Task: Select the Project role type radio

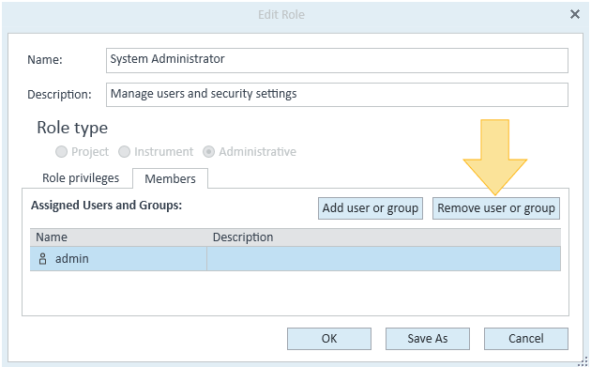Action: coord(61,152)
